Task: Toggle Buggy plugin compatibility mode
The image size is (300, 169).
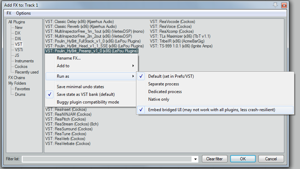Action: tap(91, 102)
